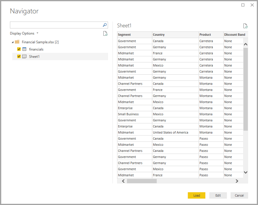Viewport: 258px width, 205px height.
Task: Click the Financial Sample.xlsx folder icon
Action: tap(17, 42)
